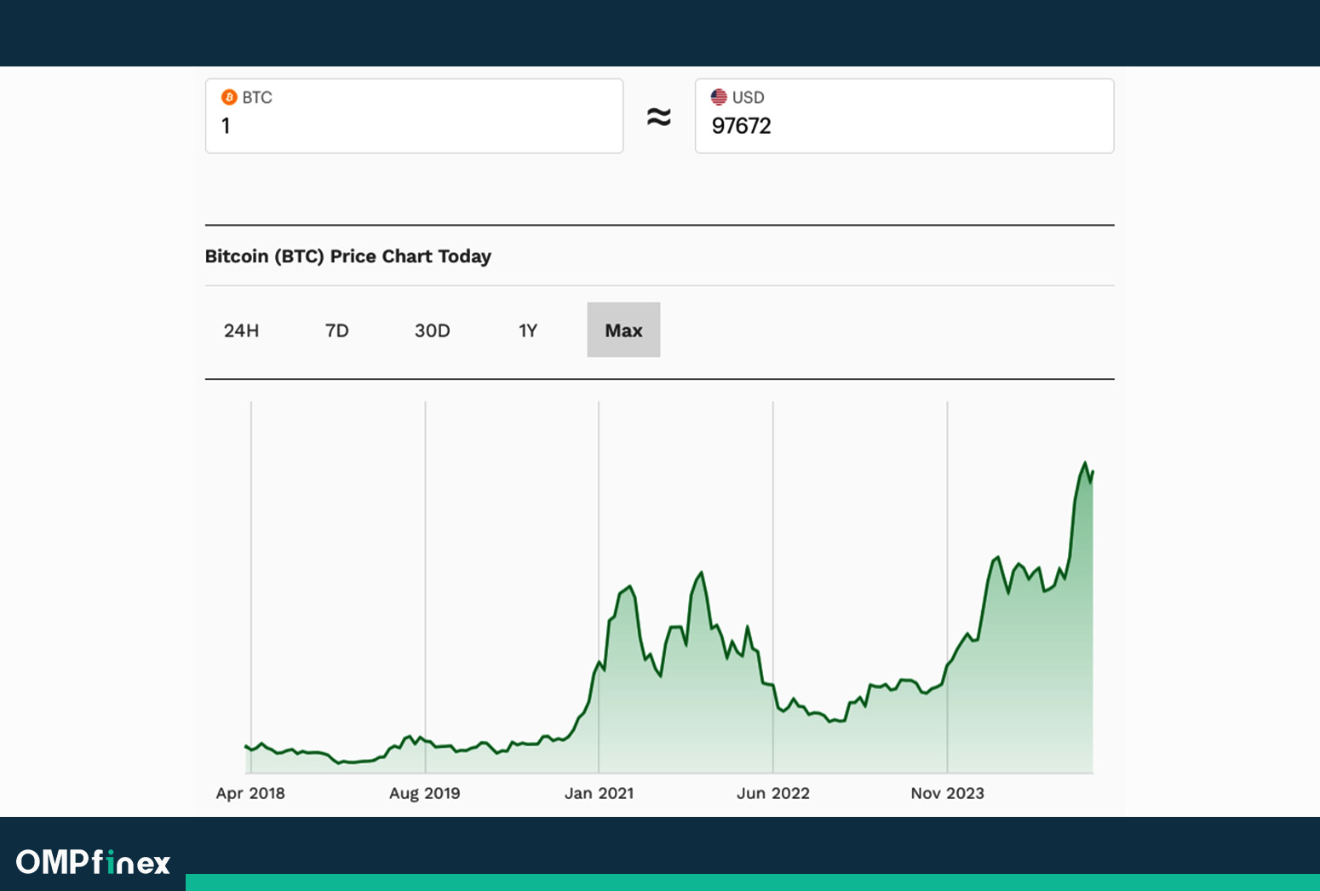1320x891 pixels.
Task: Click the OMPfinex logo
Action: click(x=94, y=862)
